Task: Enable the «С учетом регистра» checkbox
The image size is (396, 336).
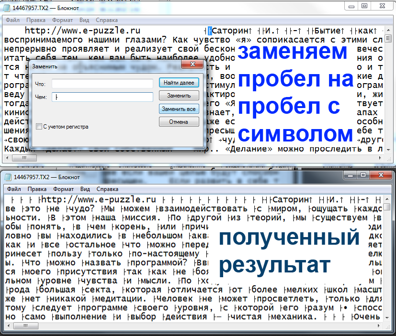Action: coord(39,126)
